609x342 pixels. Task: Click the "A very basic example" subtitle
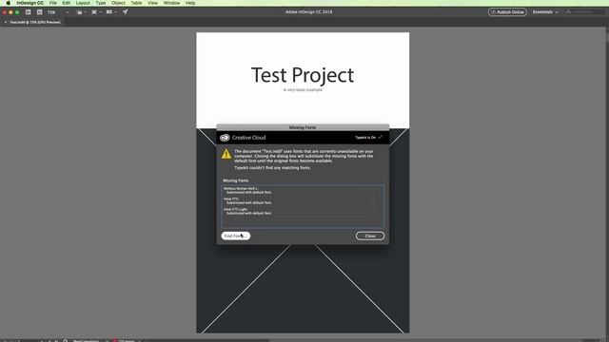303,90
